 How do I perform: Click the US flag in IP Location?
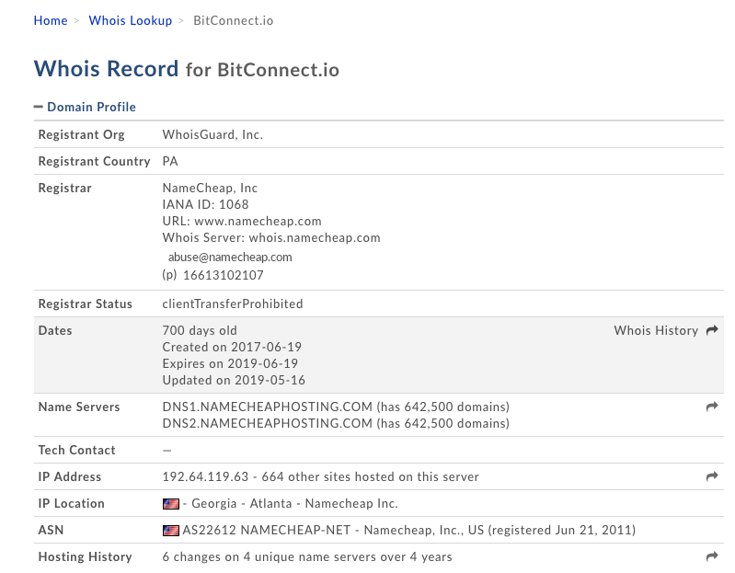pos(170,504)
